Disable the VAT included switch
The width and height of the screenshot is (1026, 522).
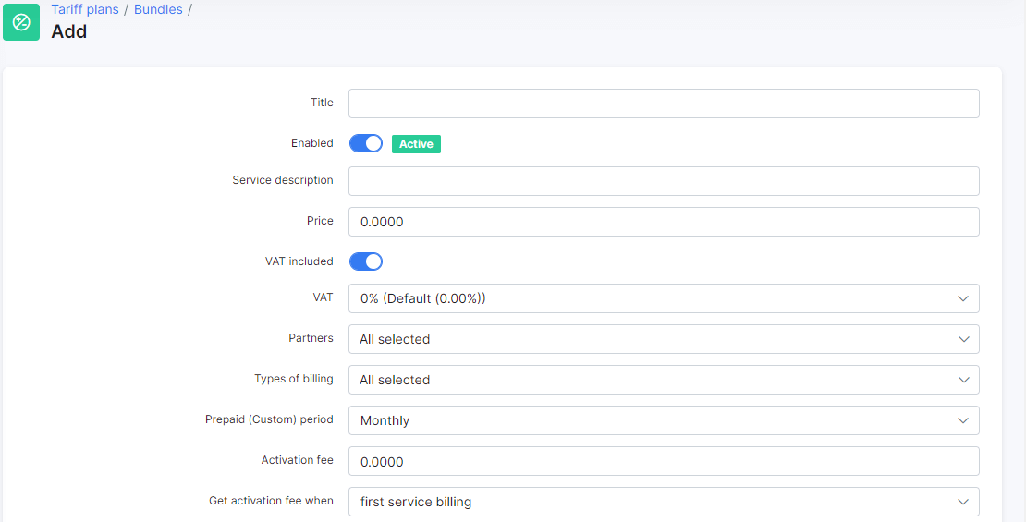pos(366,261)
